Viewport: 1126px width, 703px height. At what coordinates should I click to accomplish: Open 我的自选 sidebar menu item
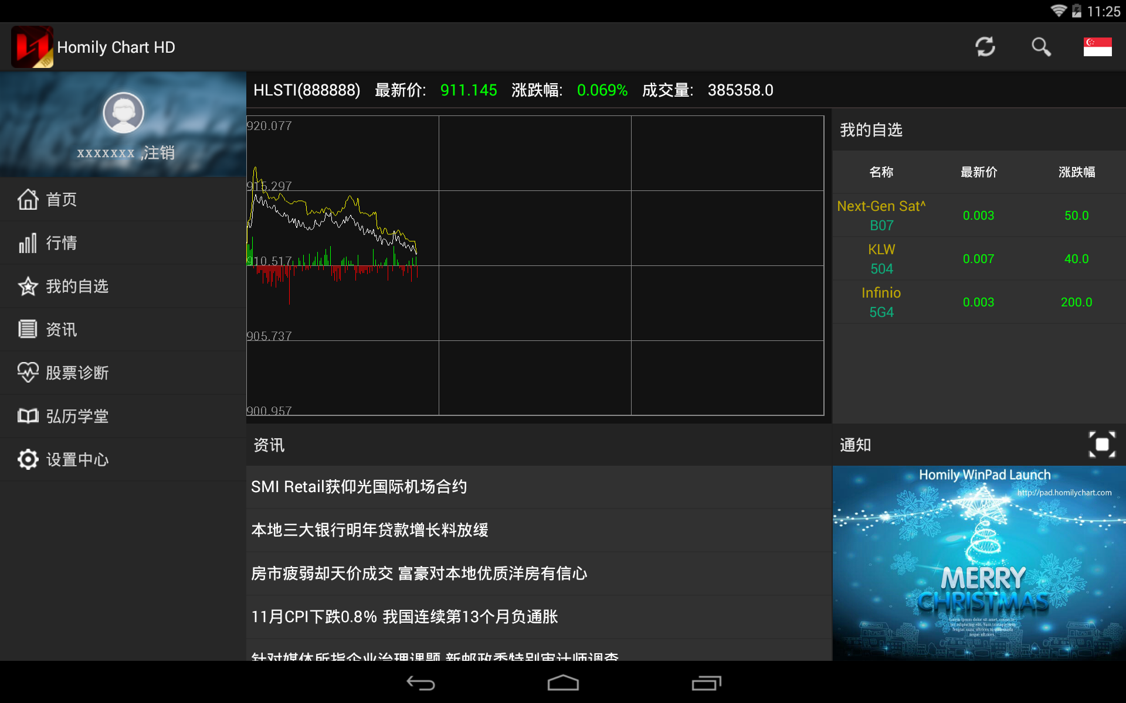[x=123, y=286]
